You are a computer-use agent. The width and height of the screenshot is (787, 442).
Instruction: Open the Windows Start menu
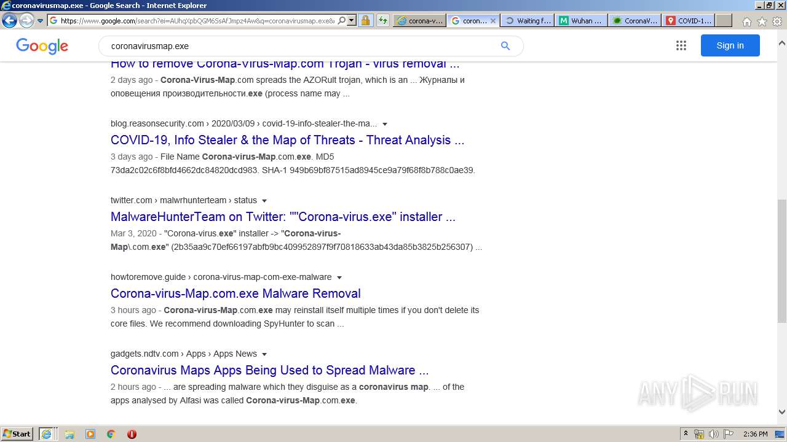(17, 433)
